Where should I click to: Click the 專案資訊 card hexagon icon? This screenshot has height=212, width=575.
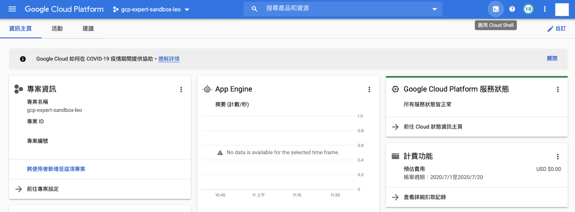tap(18, 89)
